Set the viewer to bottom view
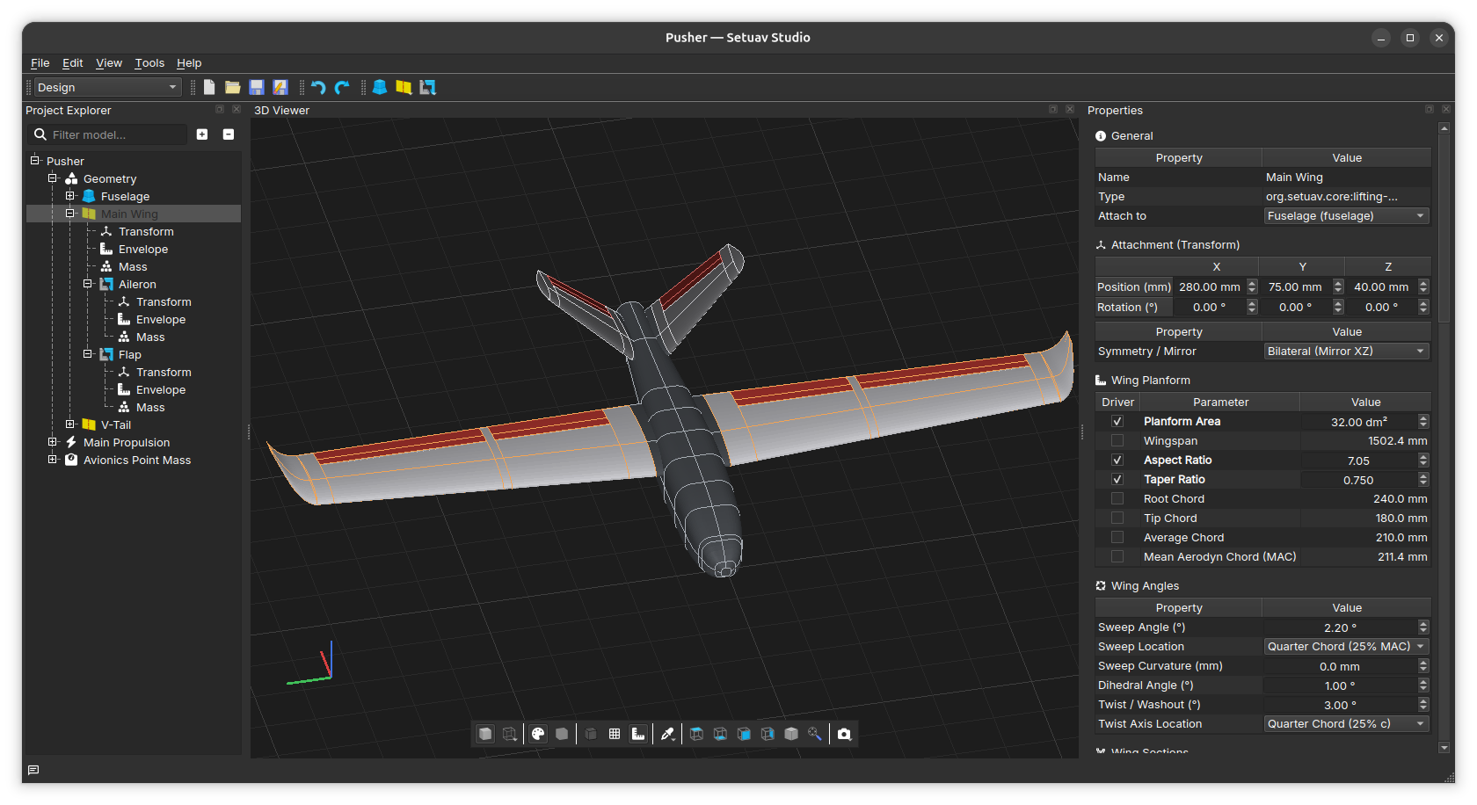Viewport: 1477px width, 805px height. tap(720, 734)
